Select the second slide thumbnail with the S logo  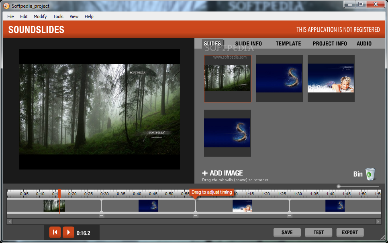tap(280, 78)
